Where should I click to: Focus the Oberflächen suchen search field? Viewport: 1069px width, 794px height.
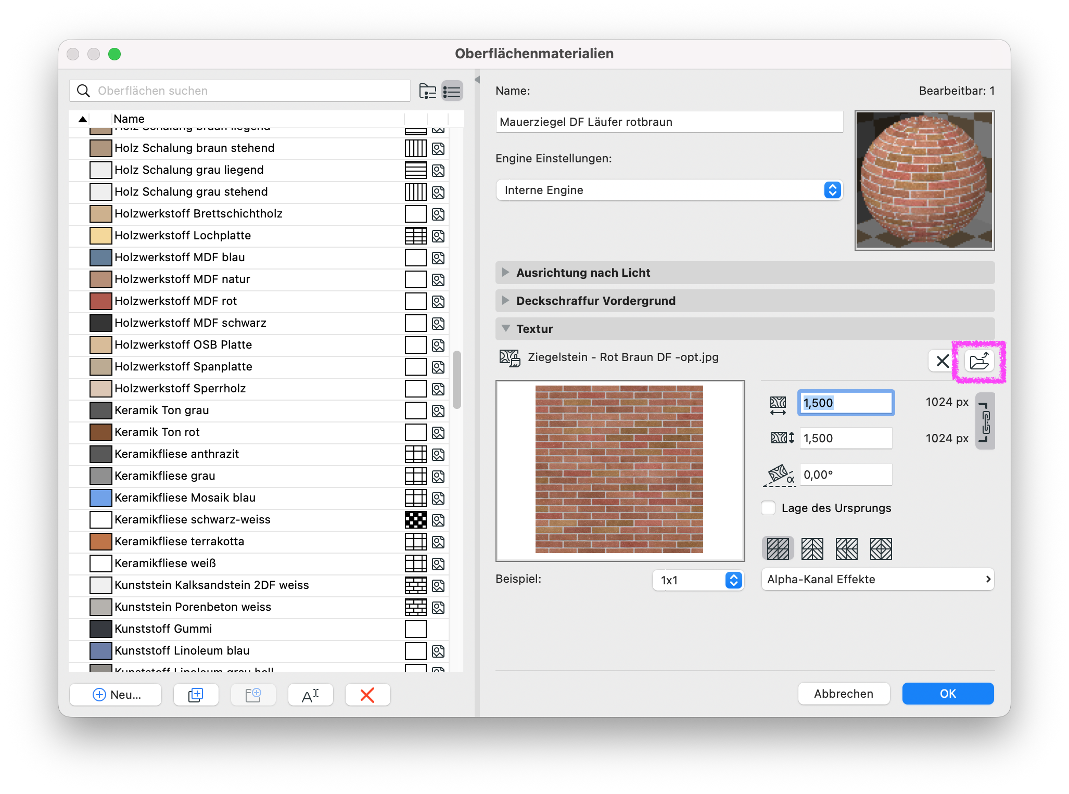[x=240, y=91]
